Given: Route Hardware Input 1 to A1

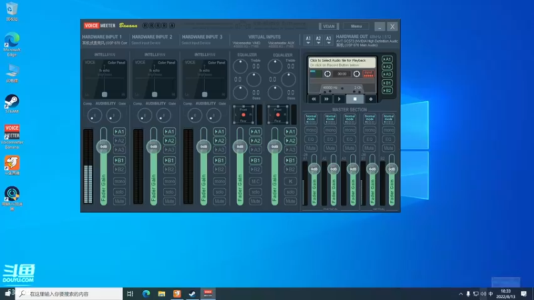Looking at the screenshot, I should point(119,131).
